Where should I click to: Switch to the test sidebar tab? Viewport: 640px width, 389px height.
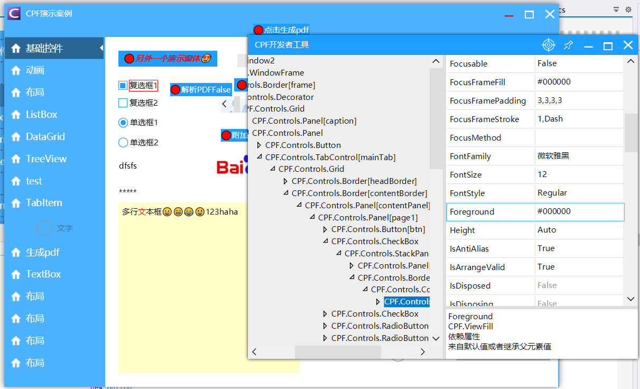[x=34, y=181]
